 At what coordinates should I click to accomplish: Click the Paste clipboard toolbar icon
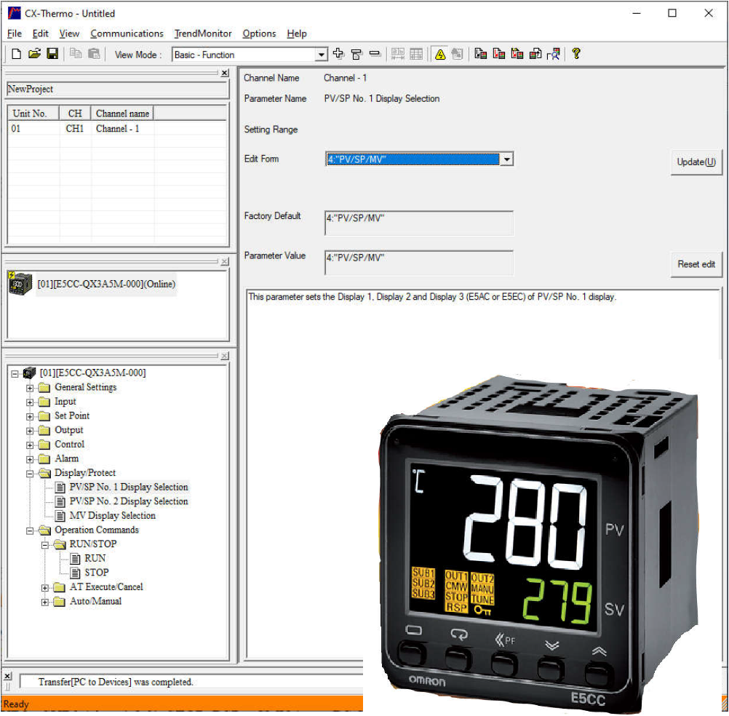coord(94,54)
